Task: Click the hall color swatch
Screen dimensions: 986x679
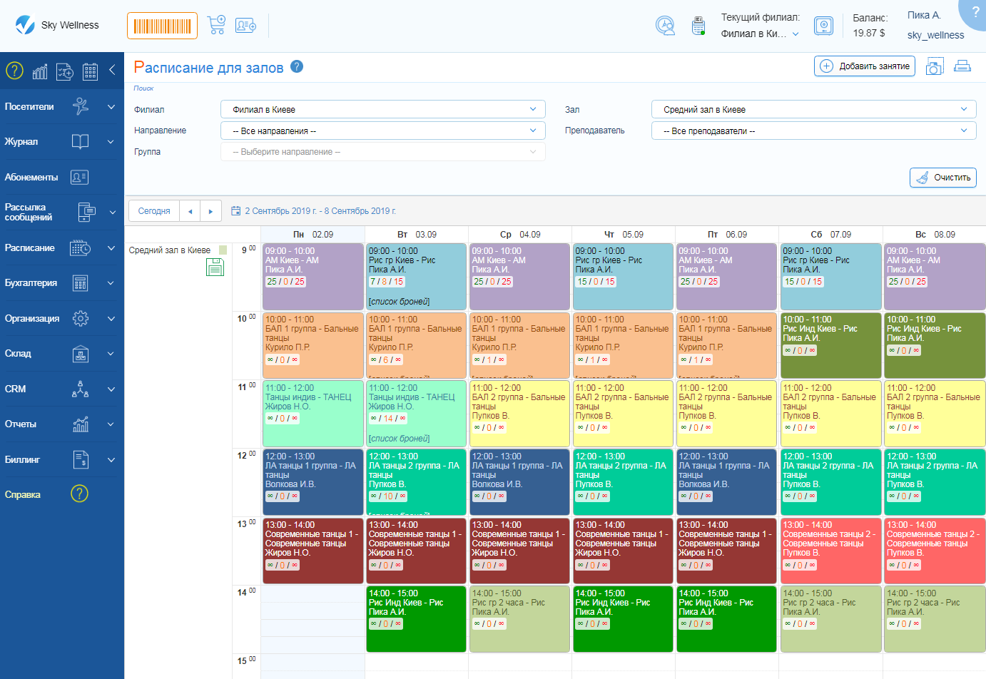Action: pyautogui.click(x=223, y=250)
